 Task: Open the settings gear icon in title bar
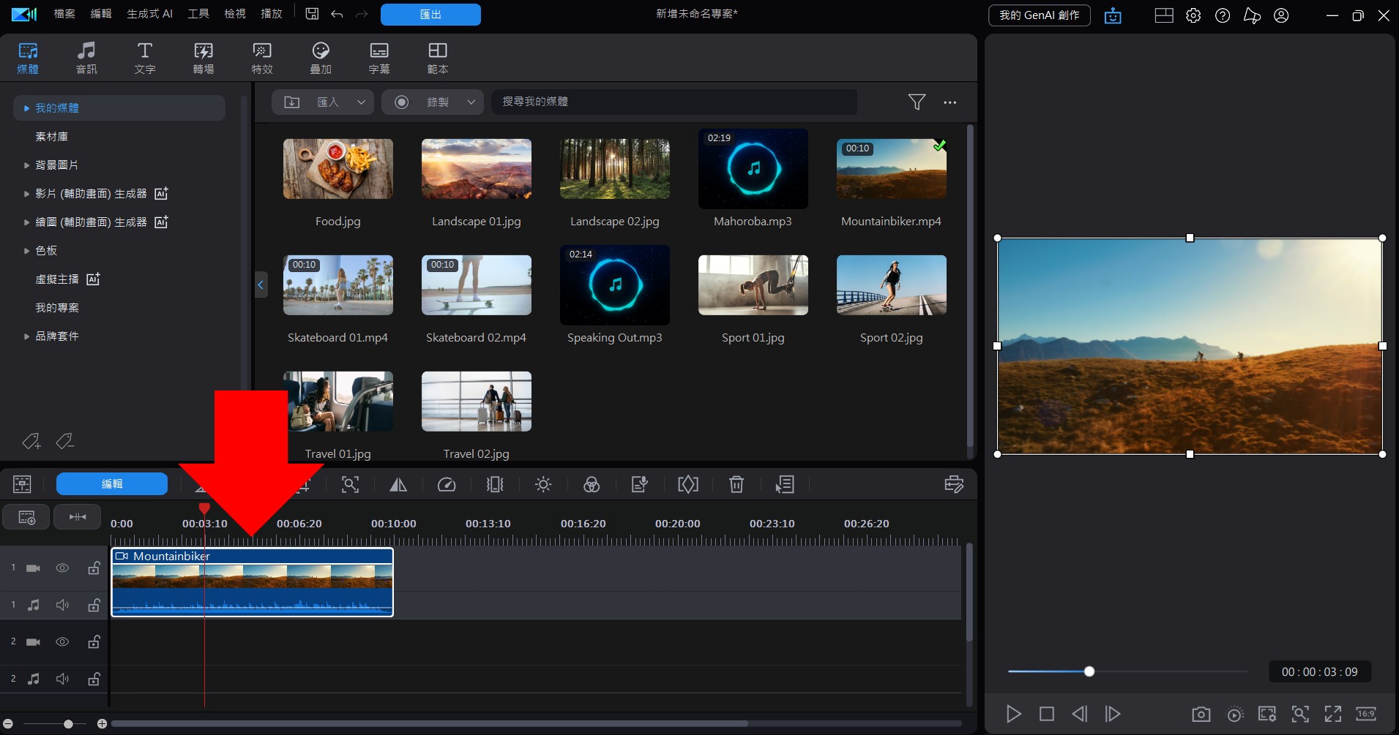1193,15
